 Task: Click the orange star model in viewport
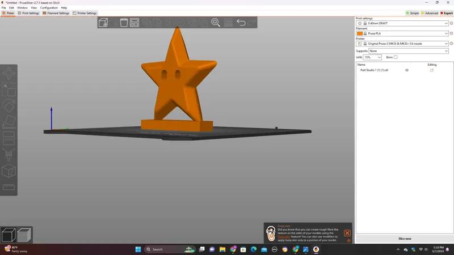click(178, 78)
